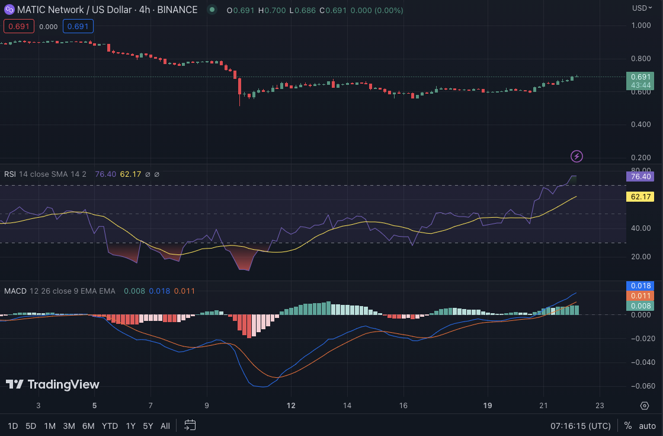The height and width of the screenshot is (436, 663).
Task: Click the blue buy price 0.691 box
Action: 78,26
